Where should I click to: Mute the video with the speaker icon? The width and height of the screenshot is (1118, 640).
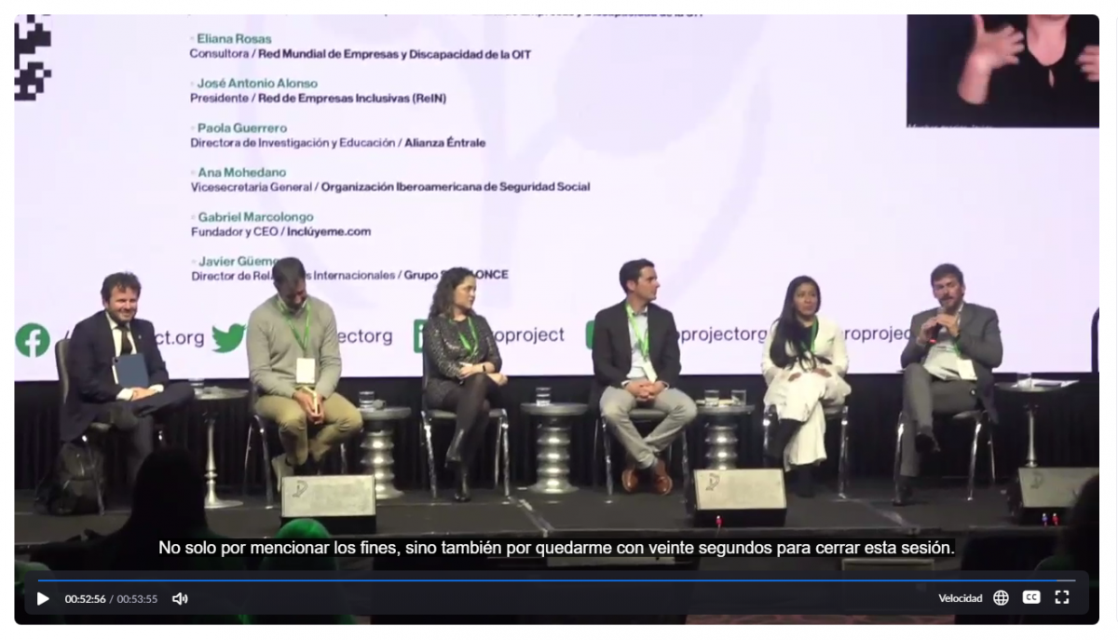tap(180, 598)
